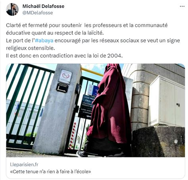Open the article preview photo
Screen dimensions: 188x180
point(96,110)
